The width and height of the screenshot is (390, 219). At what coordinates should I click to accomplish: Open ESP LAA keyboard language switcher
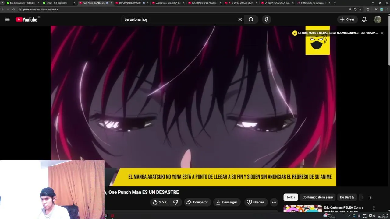pyautogui.click(x=365, y=216)
